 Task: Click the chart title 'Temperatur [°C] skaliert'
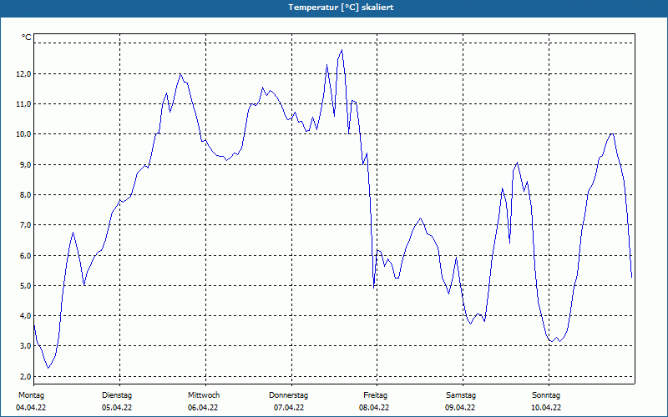tap(341, 8)
